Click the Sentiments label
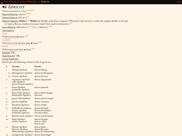The image size is (182, 136). coord(8,31)
